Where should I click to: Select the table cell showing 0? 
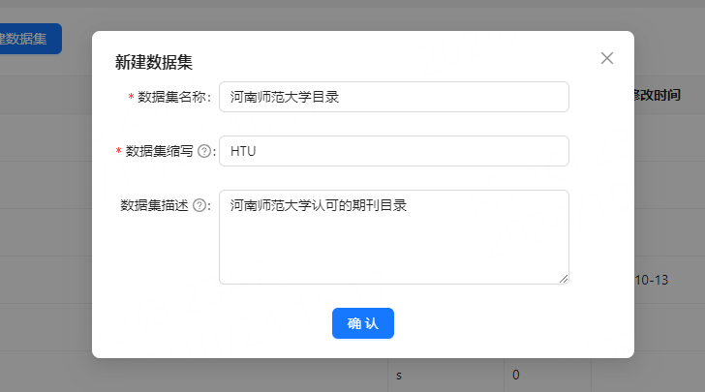[x=516, y=375]
